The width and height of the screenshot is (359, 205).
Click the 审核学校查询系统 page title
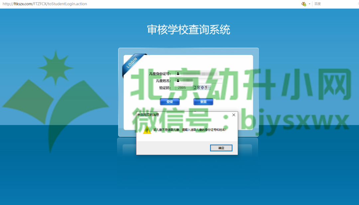188,30
